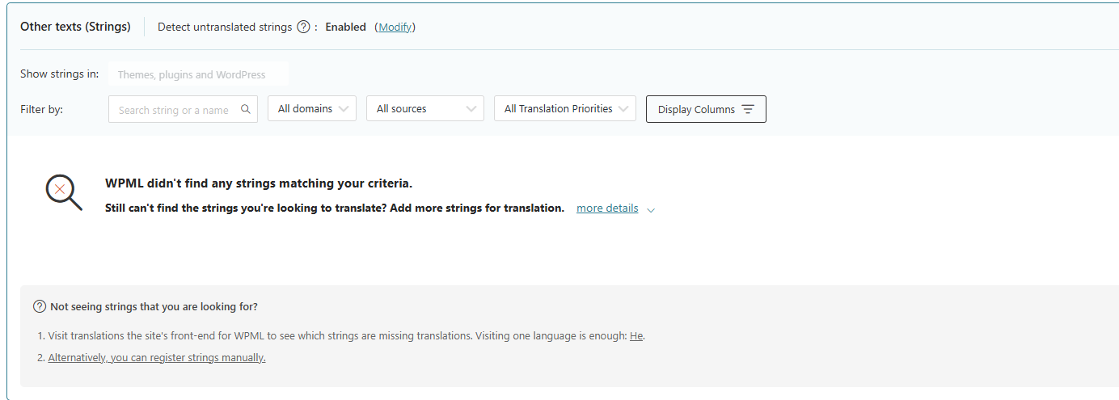Click the magnifier icon in search field
This screenshot has width=1119, height=400.
[246, 109]
